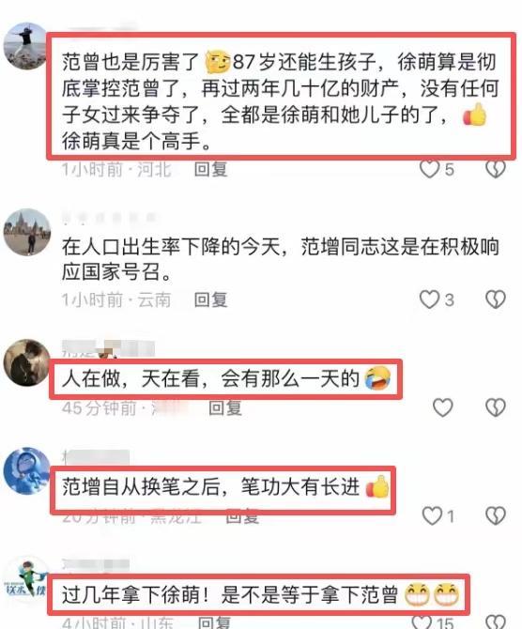Image resolution: width=522 pixels, height=629 pixels.
Task: Dislike the 45分钟前 comment broken heart
Action: click(x=496, y=407)
